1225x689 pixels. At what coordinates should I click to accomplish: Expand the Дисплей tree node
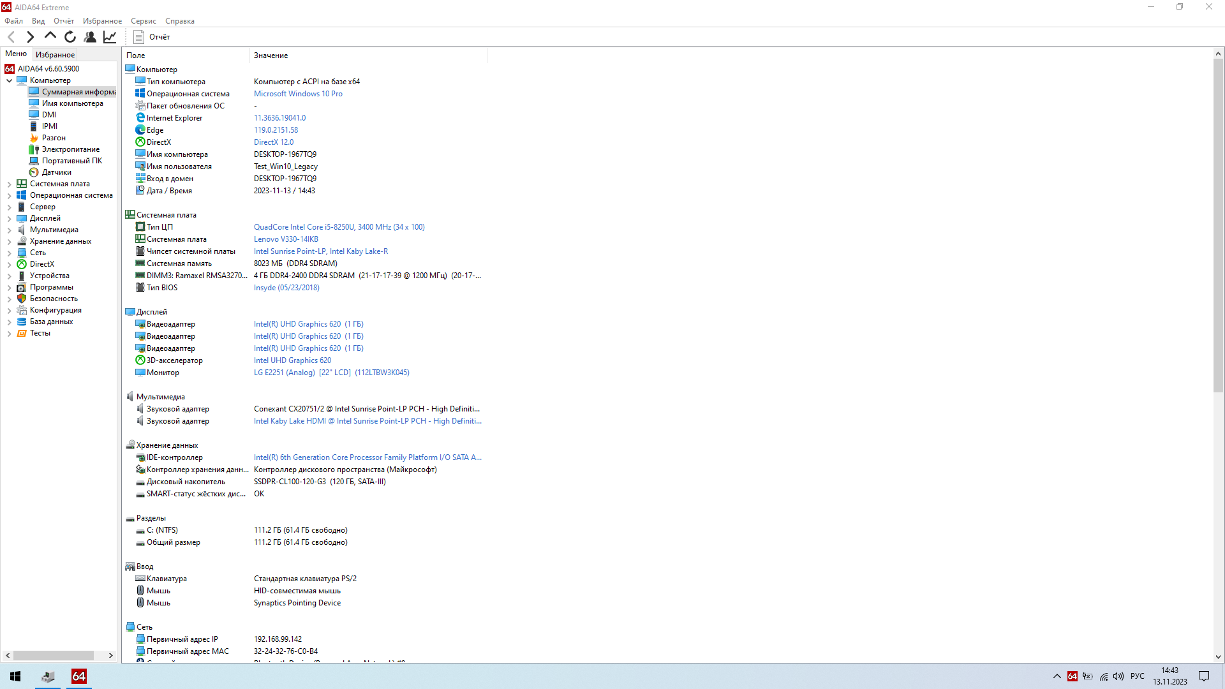(10, 218)
